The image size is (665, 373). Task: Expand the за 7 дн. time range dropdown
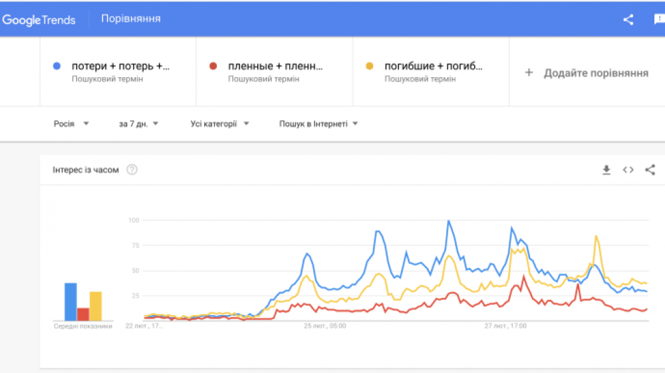[138, 124]
